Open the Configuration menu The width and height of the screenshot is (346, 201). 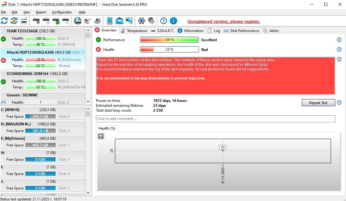point(62,12)
